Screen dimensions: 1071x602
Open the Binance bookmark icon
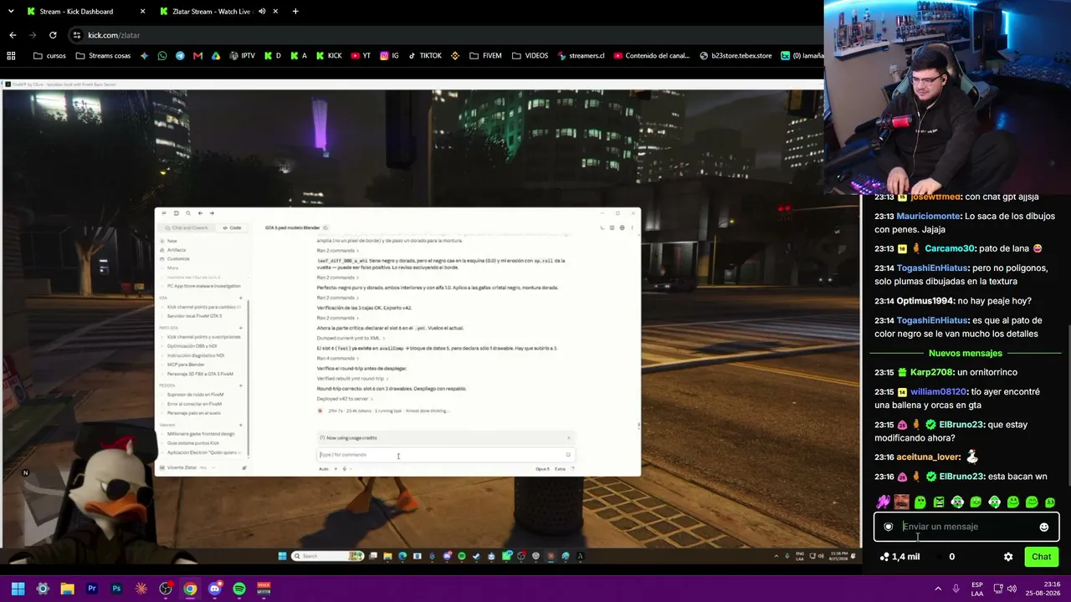[x=455, y=56]
